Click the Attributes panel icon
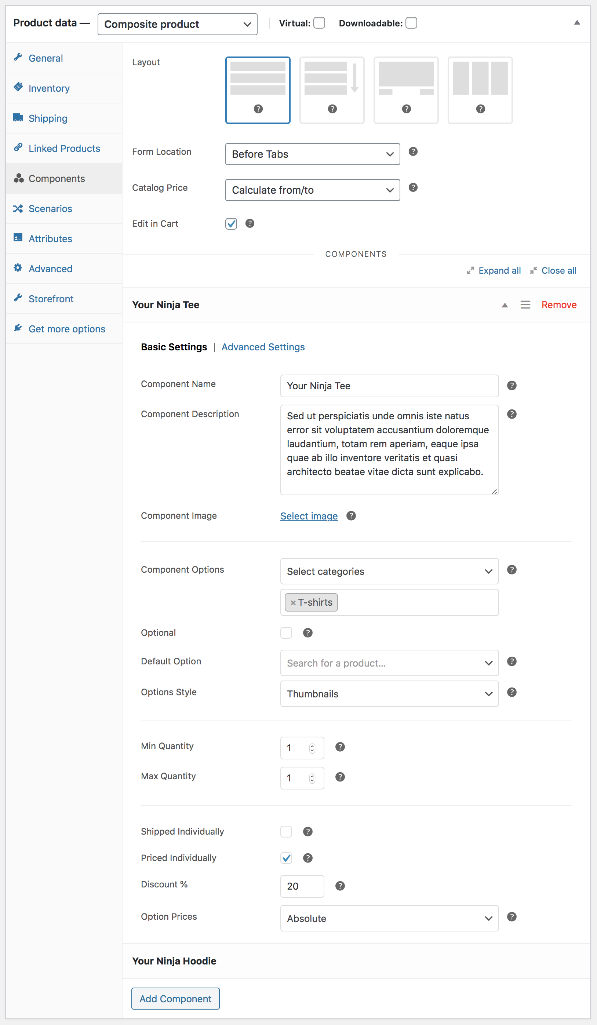 click(18, 238)
